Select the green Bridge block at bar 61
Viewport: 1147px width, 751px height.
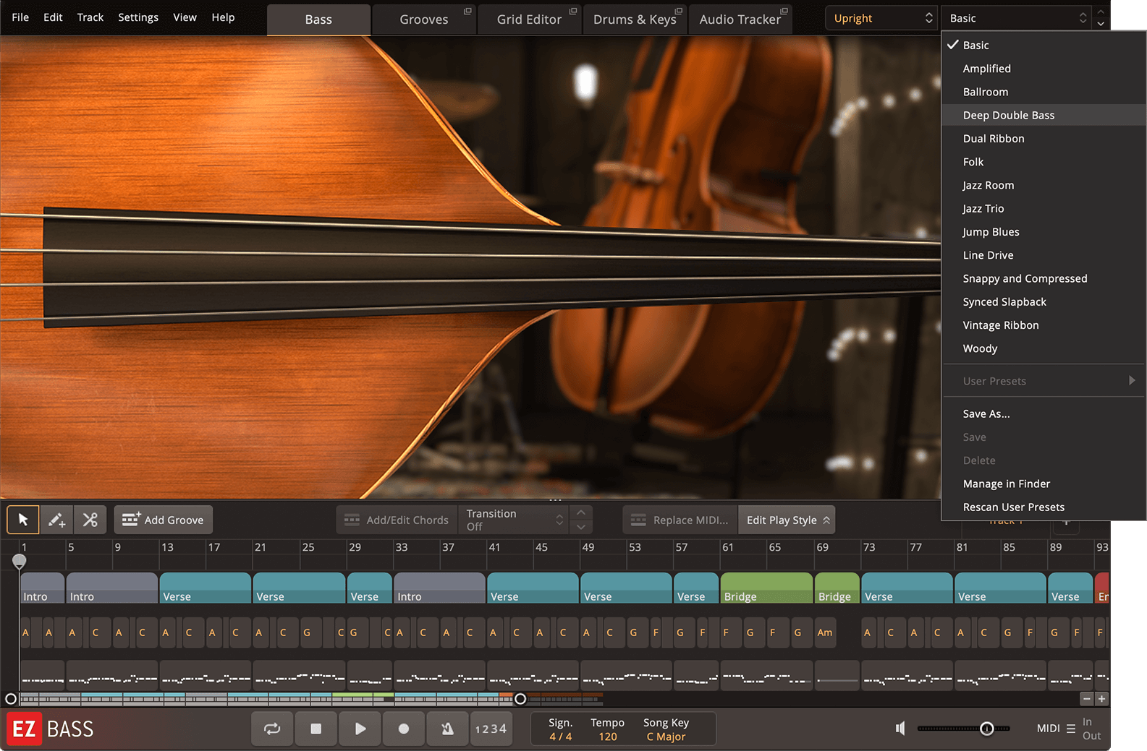[766, 588]
